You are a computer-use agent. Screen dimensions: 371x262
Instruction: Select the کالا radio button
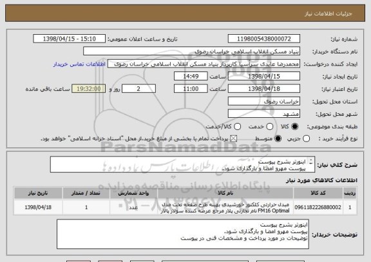[295, 127]
